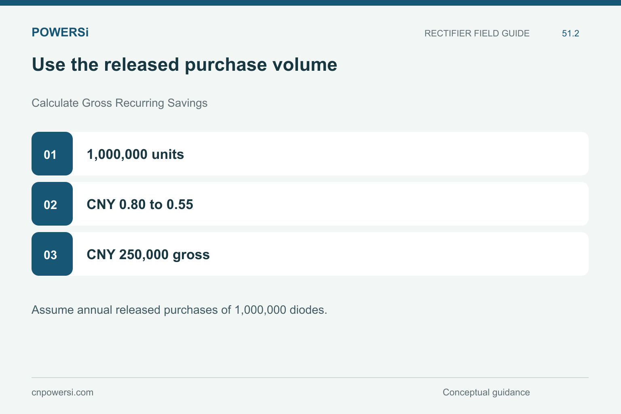Click the 01 step number badge
This screenshot has height=414, width=621.
52,154
